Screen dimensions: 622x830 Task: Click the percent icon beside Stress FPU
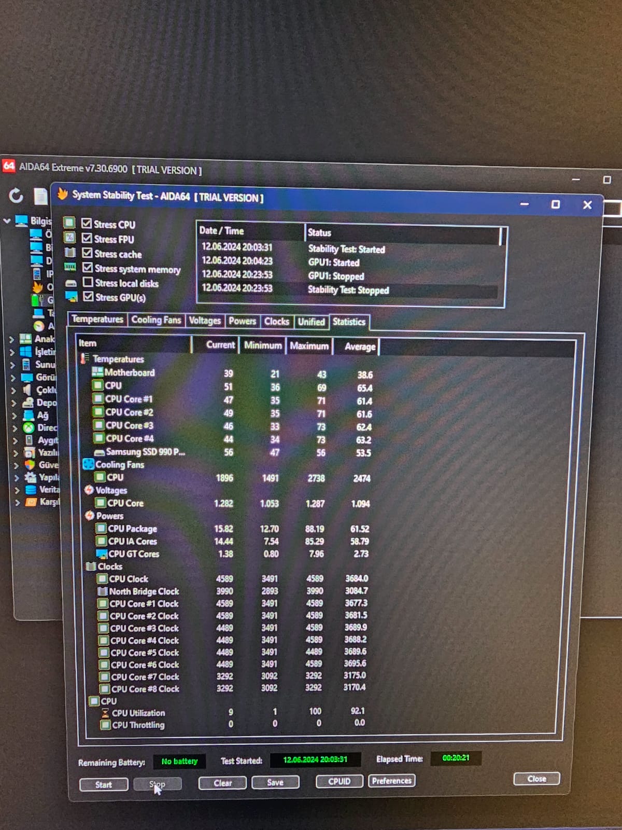[x=69, y=238]
